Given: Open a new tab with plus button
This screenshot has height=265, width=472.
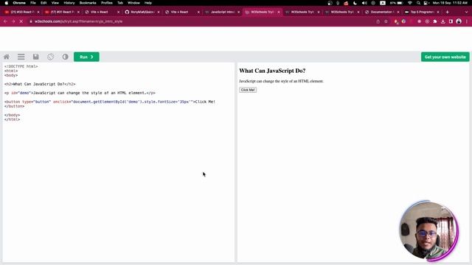Looking at the screenshot, I should click(x=448, y=12).
